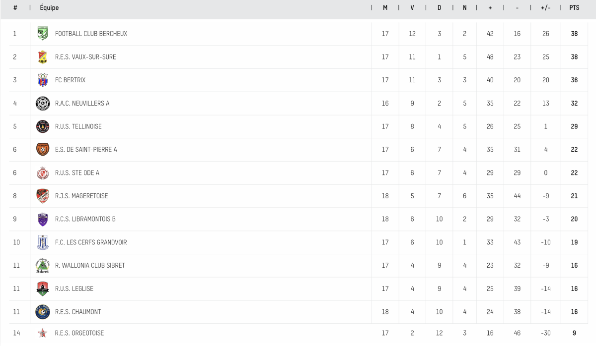Open the R.E.S. Orgeotoise team name

79,333
